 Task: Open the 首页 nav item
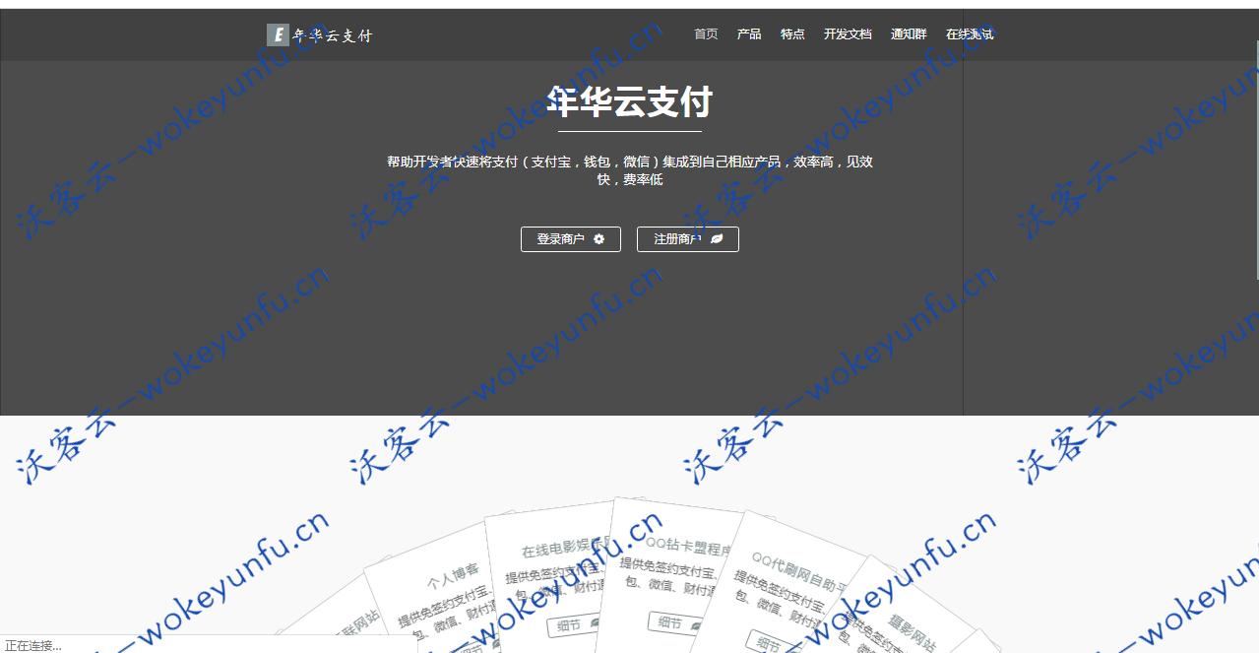click(x=706, y=34)
